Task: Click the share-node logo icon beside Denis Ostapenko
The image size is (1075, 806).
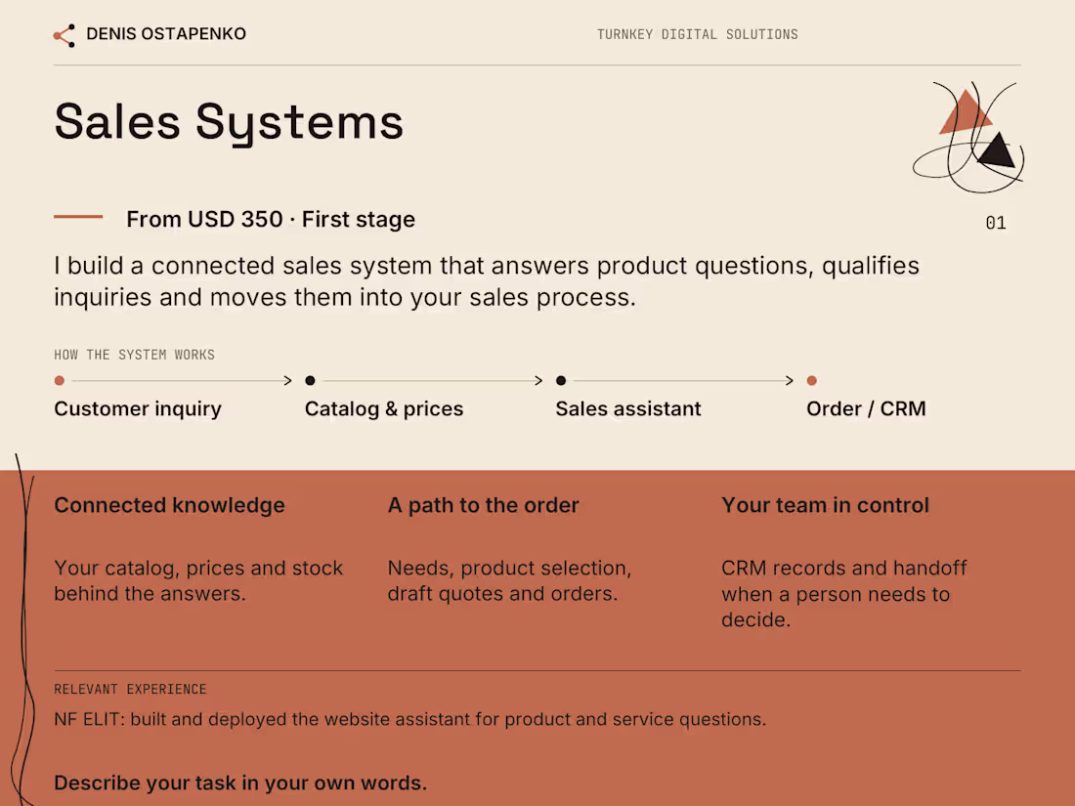Action: 64,35
